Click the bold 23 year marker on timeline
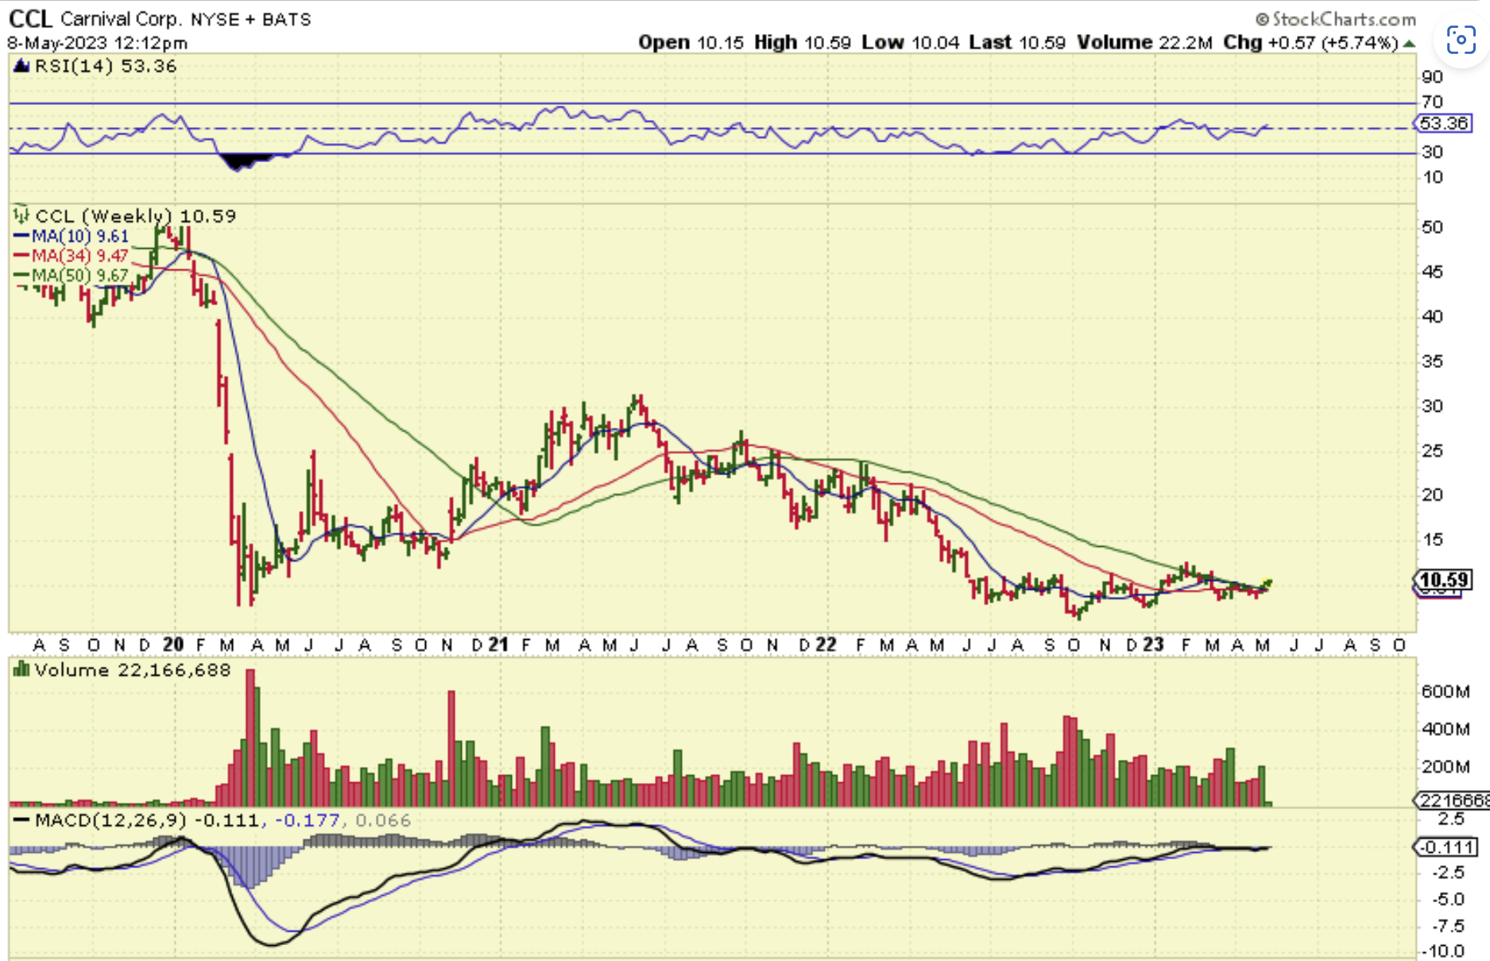The image size is (1490, 961). pos(1153,645)
